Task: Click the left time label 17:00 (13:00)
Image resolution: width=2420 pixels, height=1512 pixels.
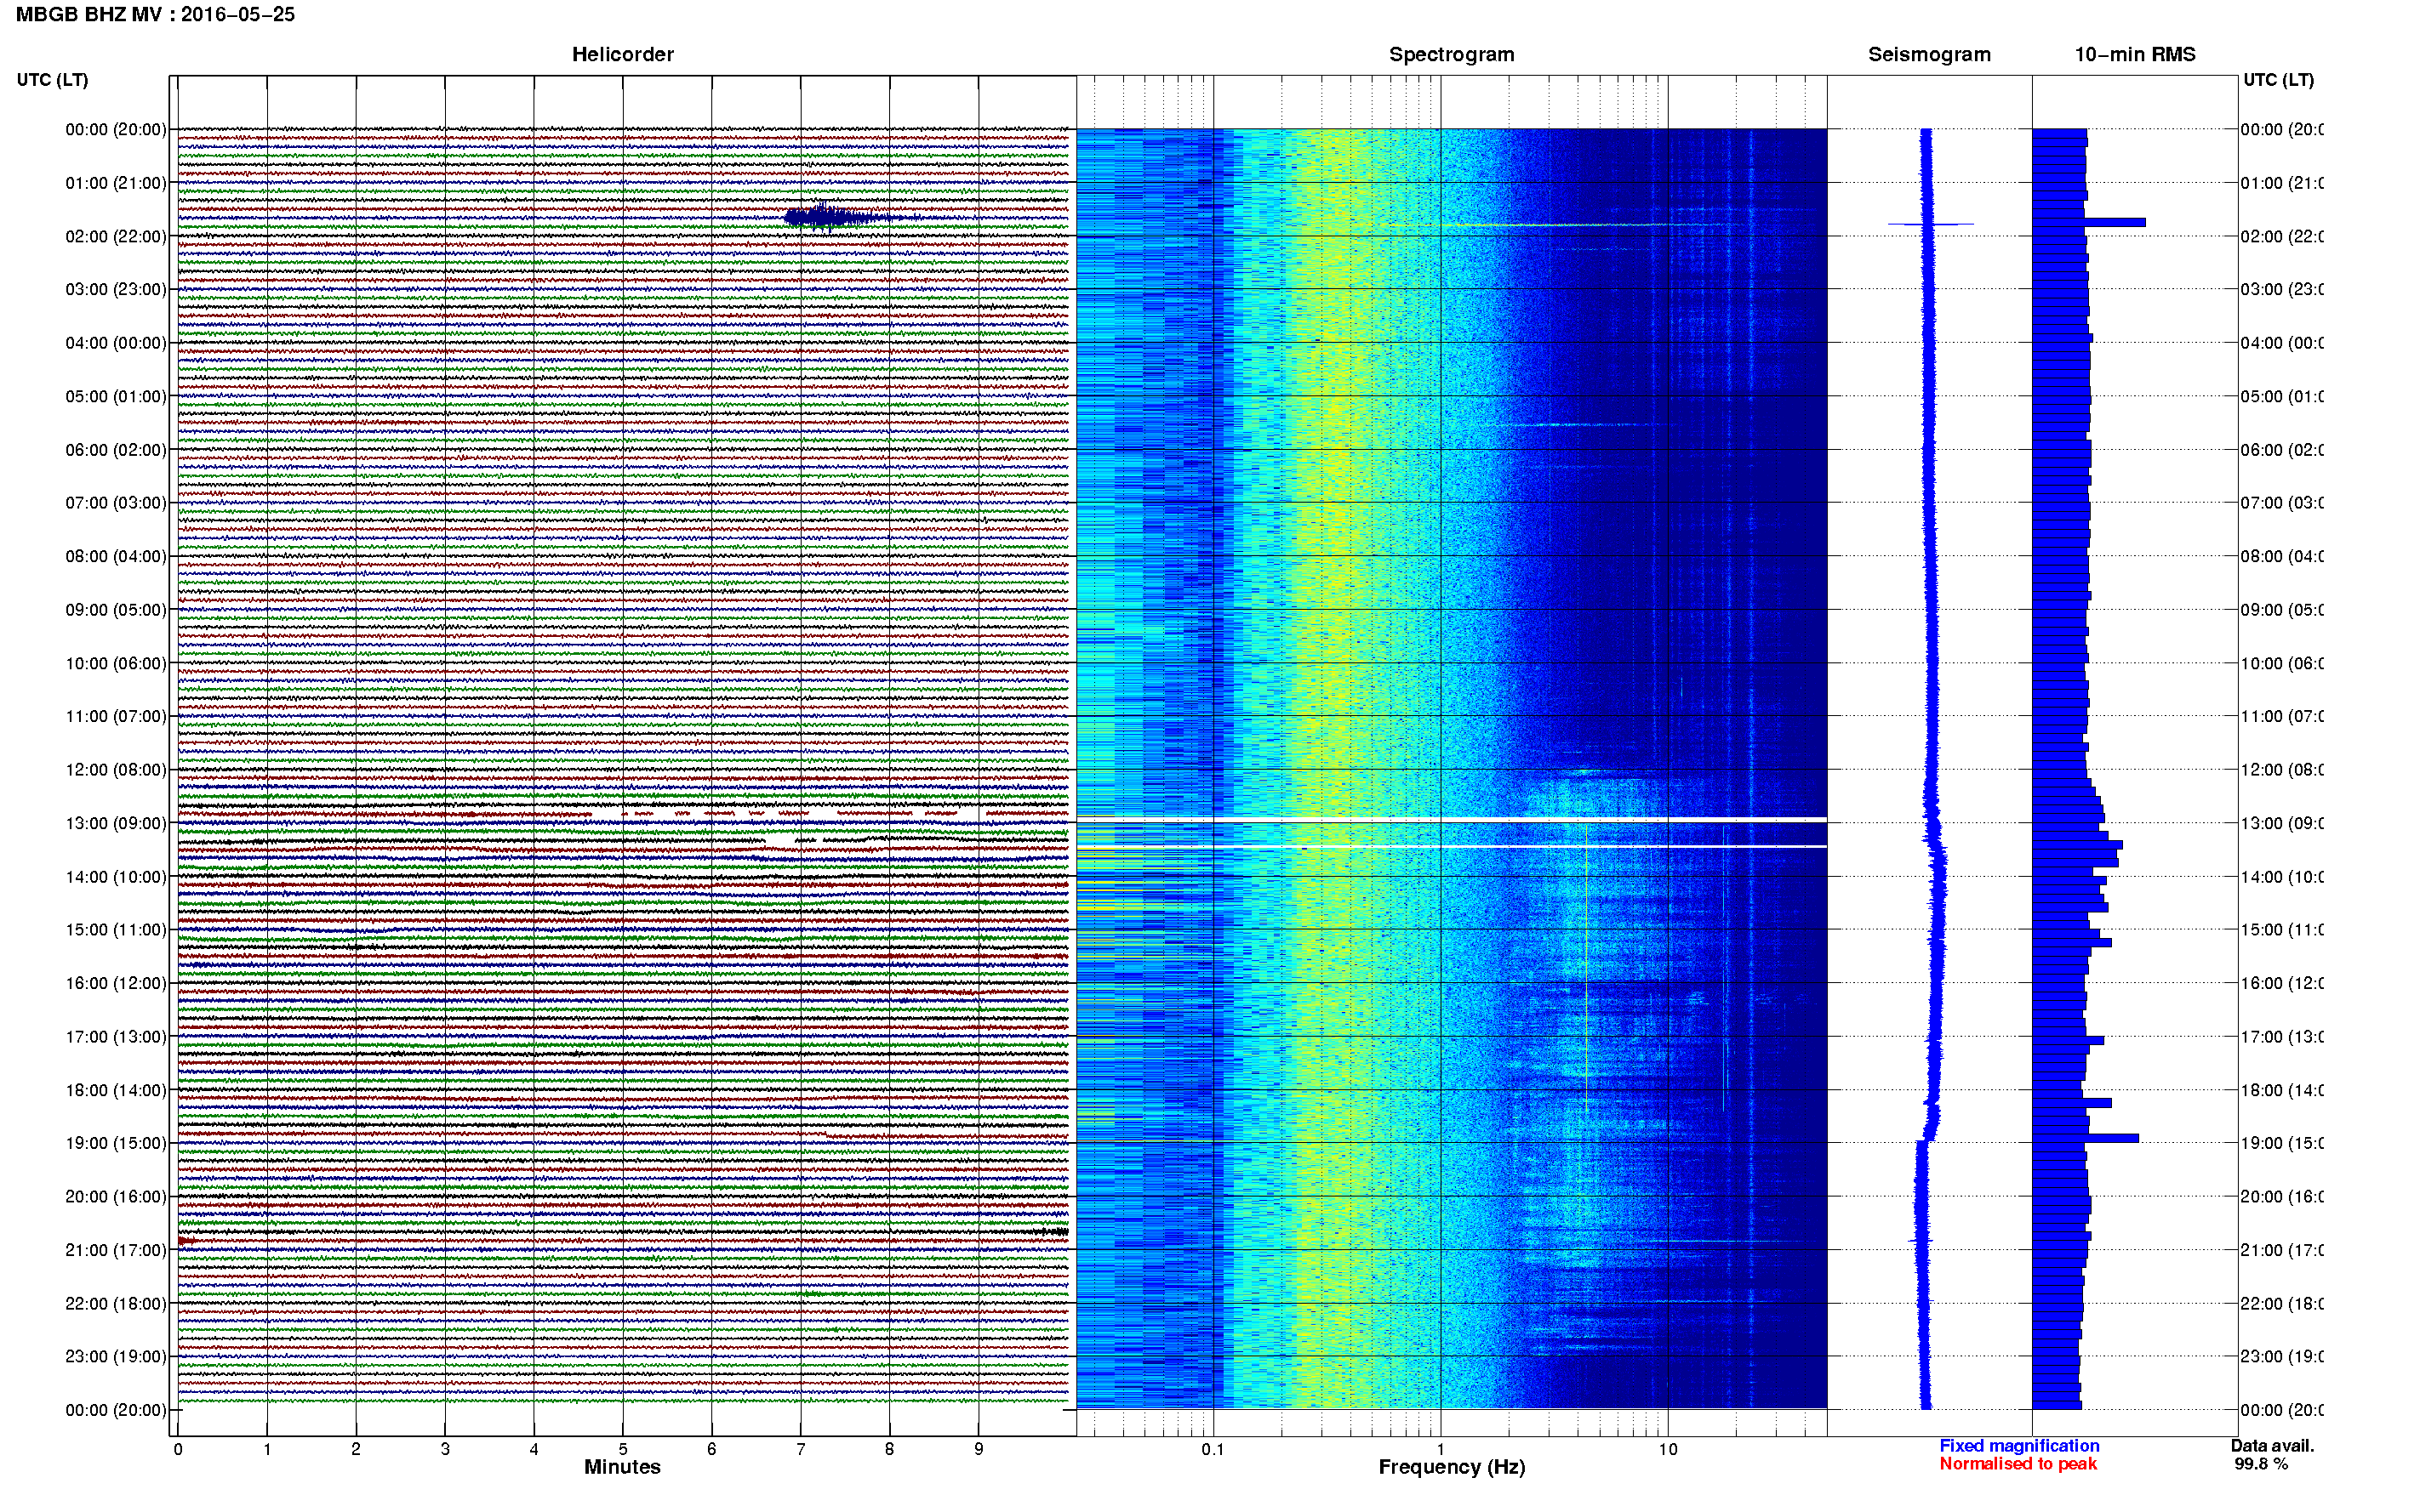Action: point(116,1037)
